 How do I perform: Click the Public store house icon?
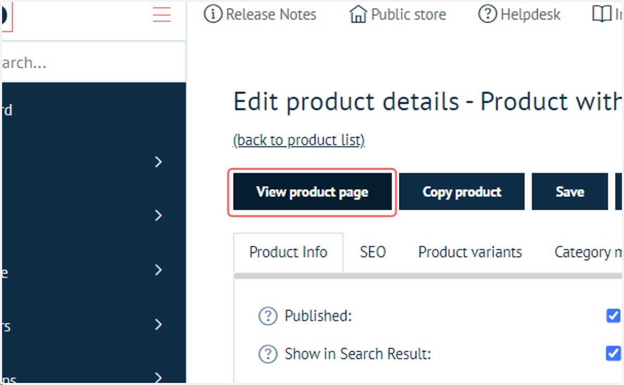(358, 15)
